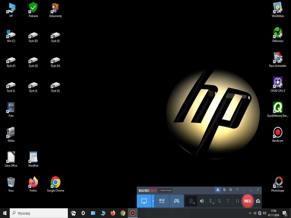The height and width of the screenshot is (218, 291).
Task: Open the Pobrane shortcut
Action: tap(33, 10)
